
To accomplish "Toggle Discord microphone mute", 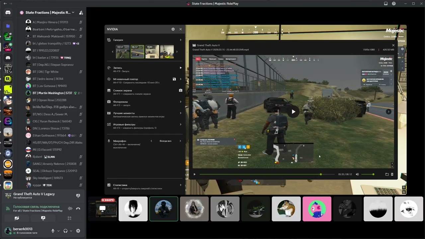I will click(x=53, y=231).
